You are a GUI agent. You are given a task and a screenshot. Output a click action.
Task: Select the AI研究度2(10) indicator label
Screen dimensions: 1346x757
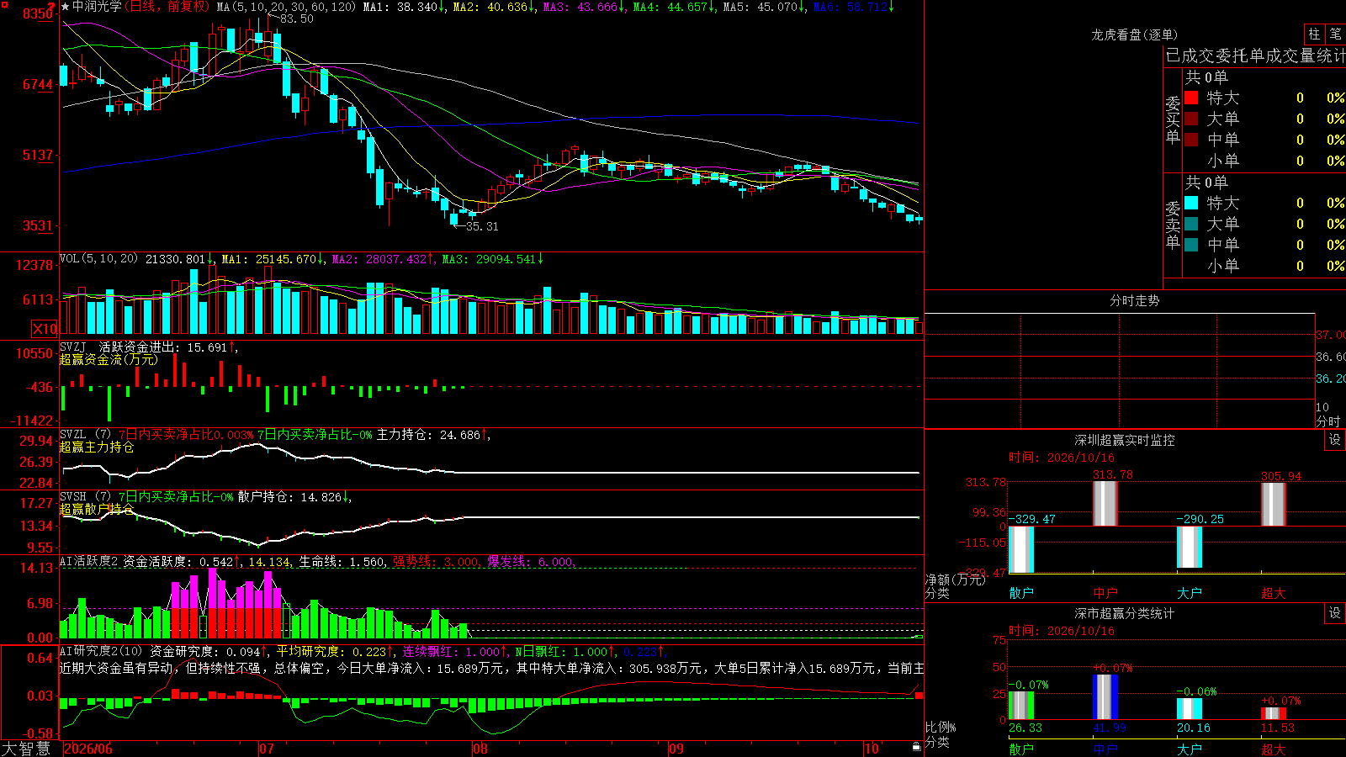(x=101, y=651)
